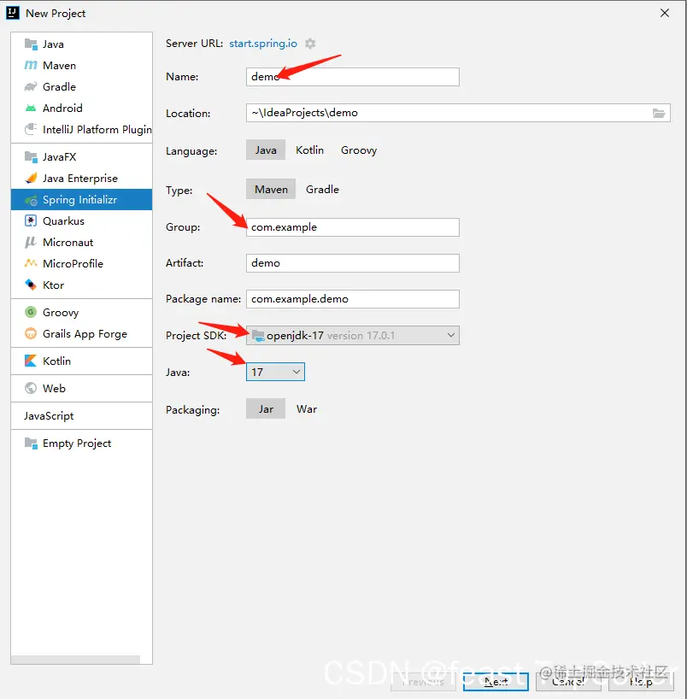
Task: Click the project list horizontal scrollbar
Action: click(x=75, y=660)
